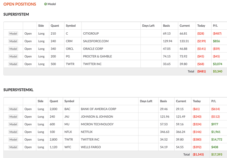Click the 129.94 basis value
Image resolution: width=227 pixels, height=158 pixels.
(x=167, y=41)
